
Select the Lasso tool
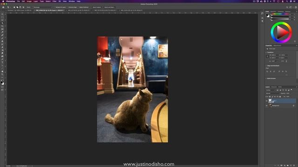pos(2,20)
